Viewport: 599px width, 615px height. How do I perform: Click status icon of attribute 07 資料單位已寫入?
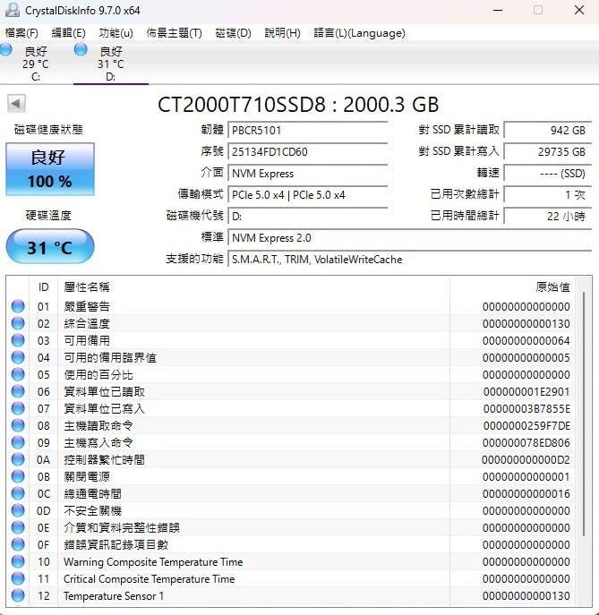[18, 408]
